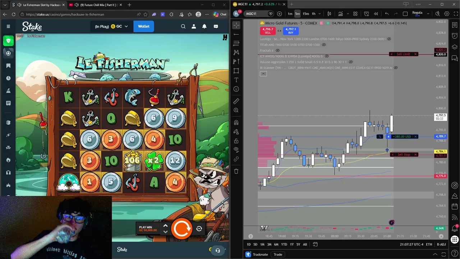This screenshot has width=460, height=259.
Task: Remove drawings with the trash icon
Action: (x=236, y=172)
